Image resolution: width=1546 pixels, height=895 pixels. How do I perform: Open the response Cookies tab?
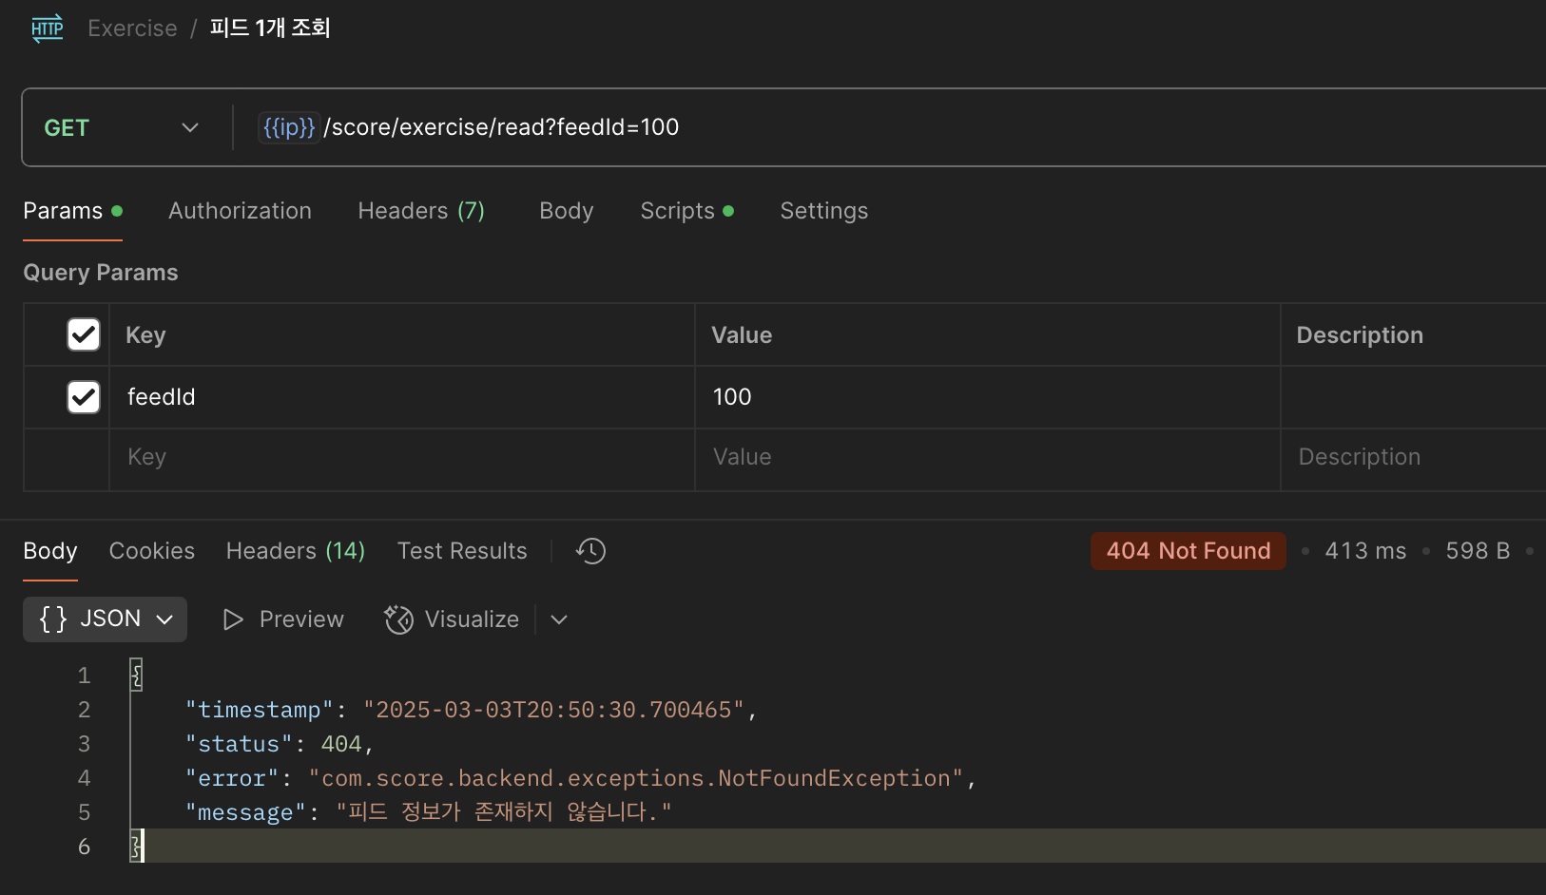(152, 551)
